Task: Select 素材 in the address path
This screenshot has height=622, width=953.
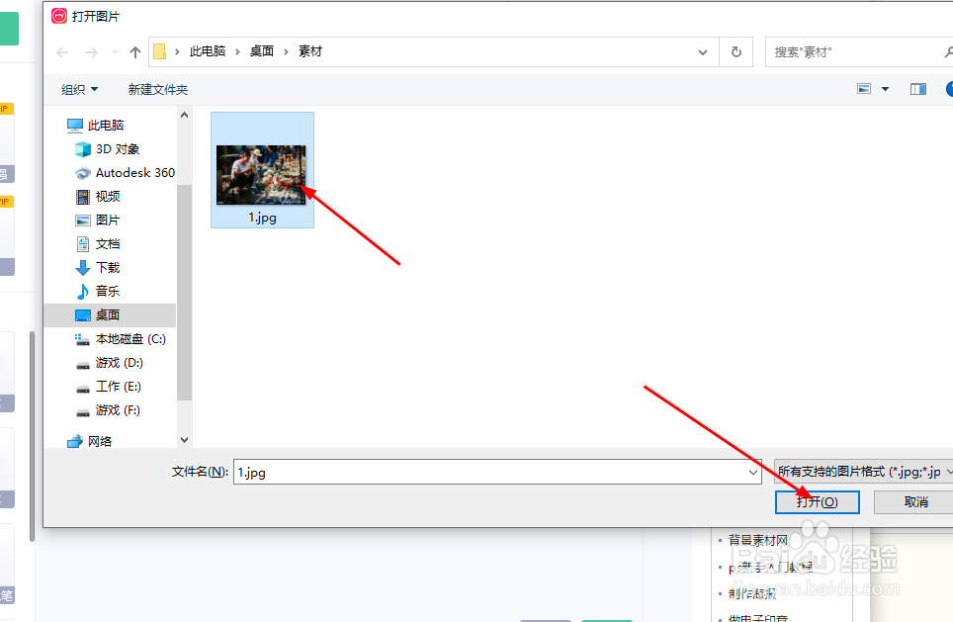Action: tap(310, 51)
